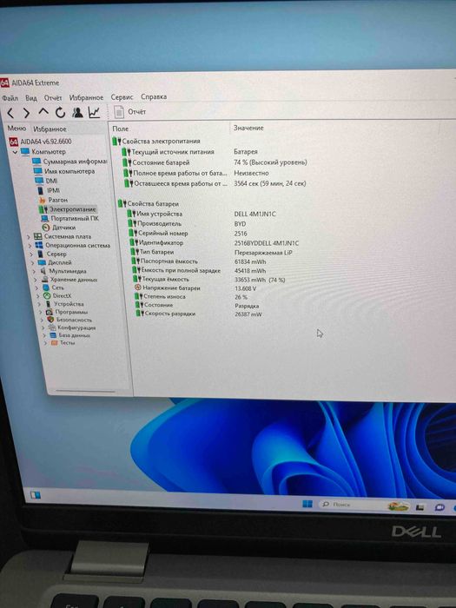The image size is (456, 608).
Task: Expand the Хранение данных node
Action: pos(36,280)
